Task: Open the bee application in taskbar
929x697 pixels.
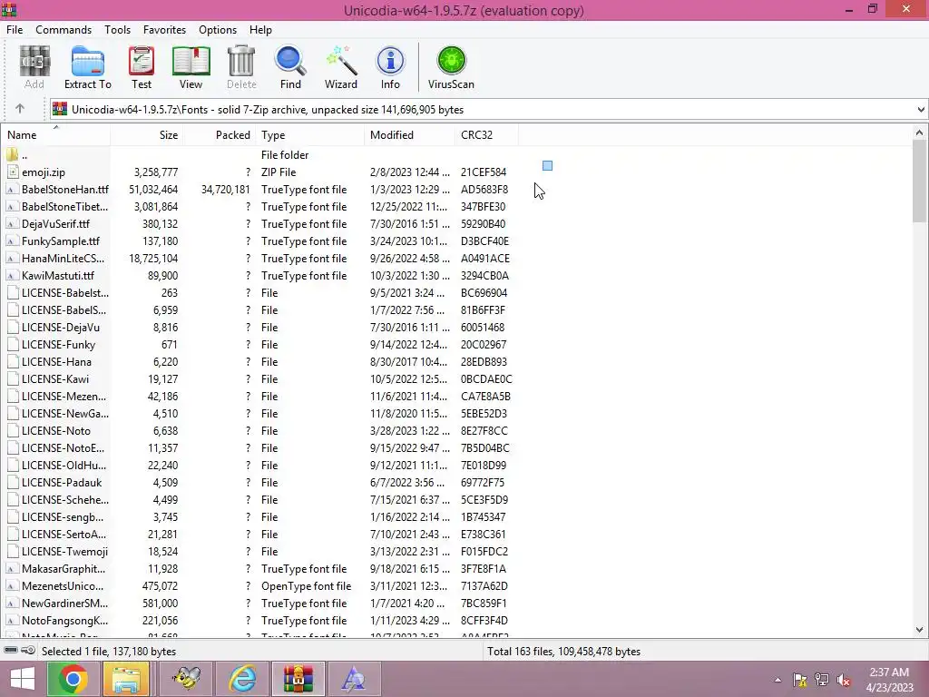Action: click(187, 679)
